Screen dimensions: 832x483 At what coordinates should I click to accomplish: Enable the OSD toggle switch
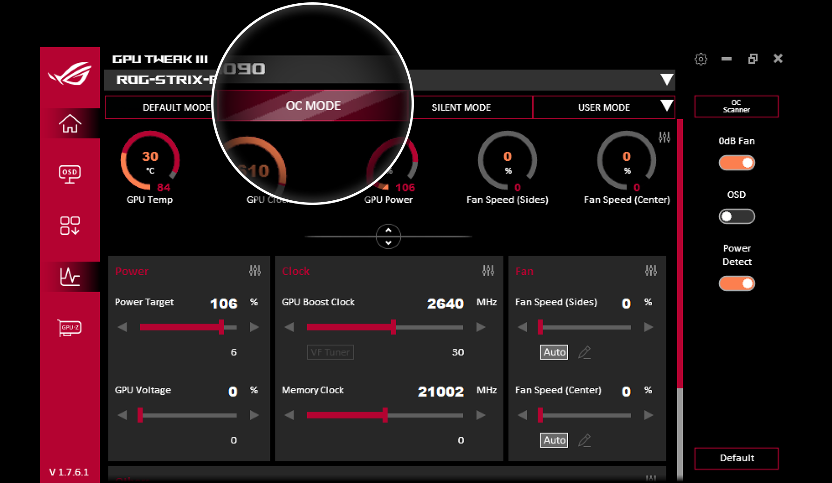[736, 217]
